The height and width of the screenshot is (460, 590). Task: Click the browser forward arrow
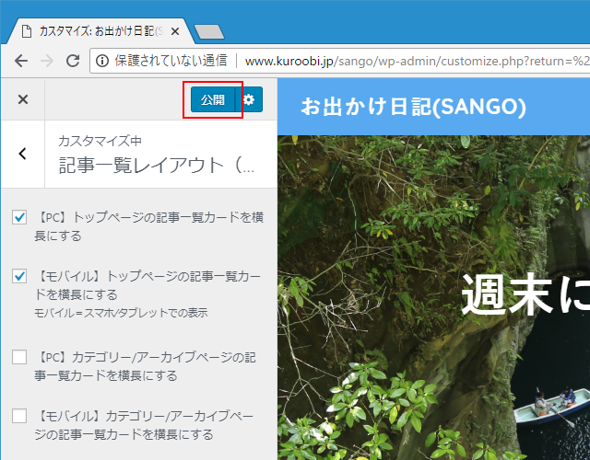coord(47,61)
